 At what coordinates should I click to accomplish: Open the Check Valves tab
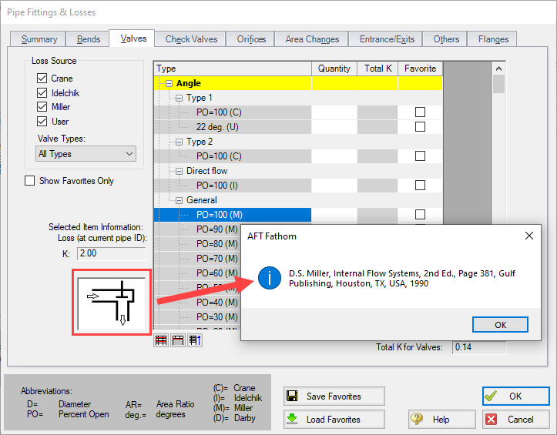[x=191, y=39]
